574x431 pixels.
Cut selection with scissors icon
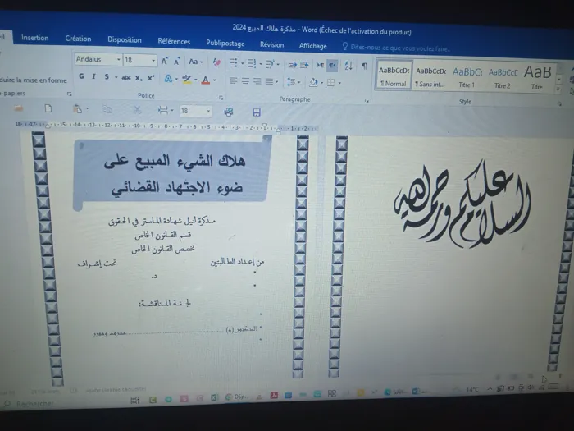pyautogui.click(x=137, y=109)
